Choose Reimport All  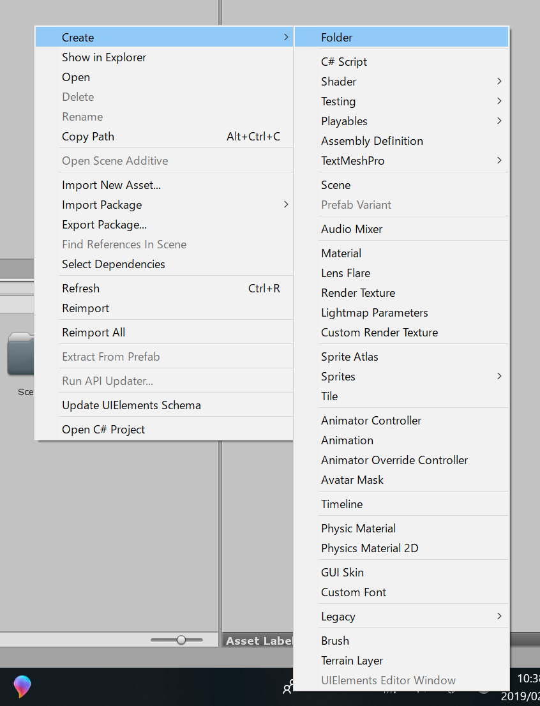(x=93, y=333)
